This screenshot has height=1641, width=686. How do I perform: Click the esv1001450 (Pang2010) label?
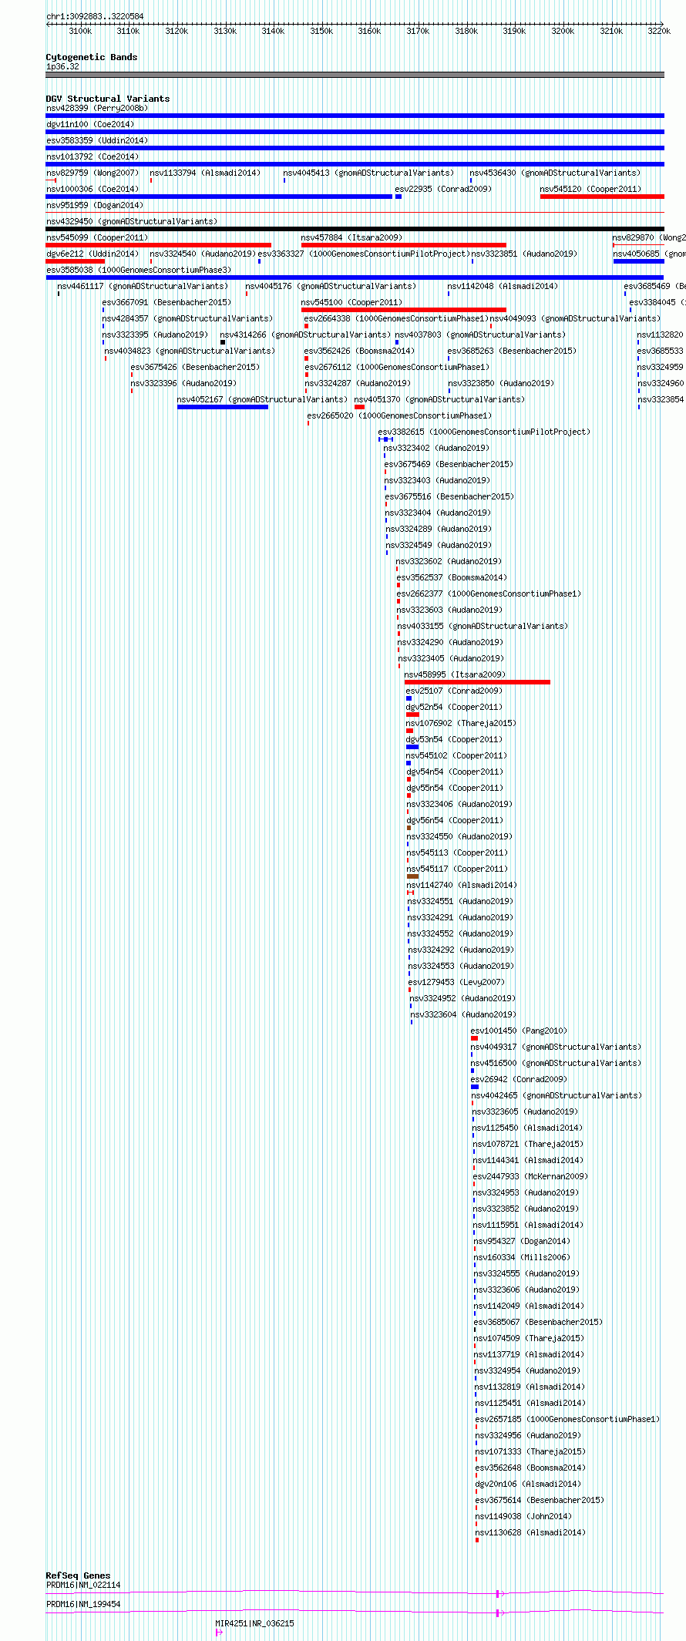point(519,1031)
